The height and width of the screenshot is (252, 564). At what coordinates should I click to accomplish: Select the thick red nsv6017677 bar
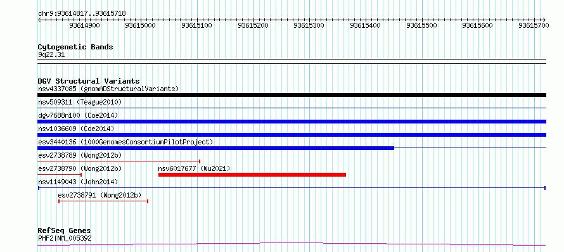(x=252, y=175)
